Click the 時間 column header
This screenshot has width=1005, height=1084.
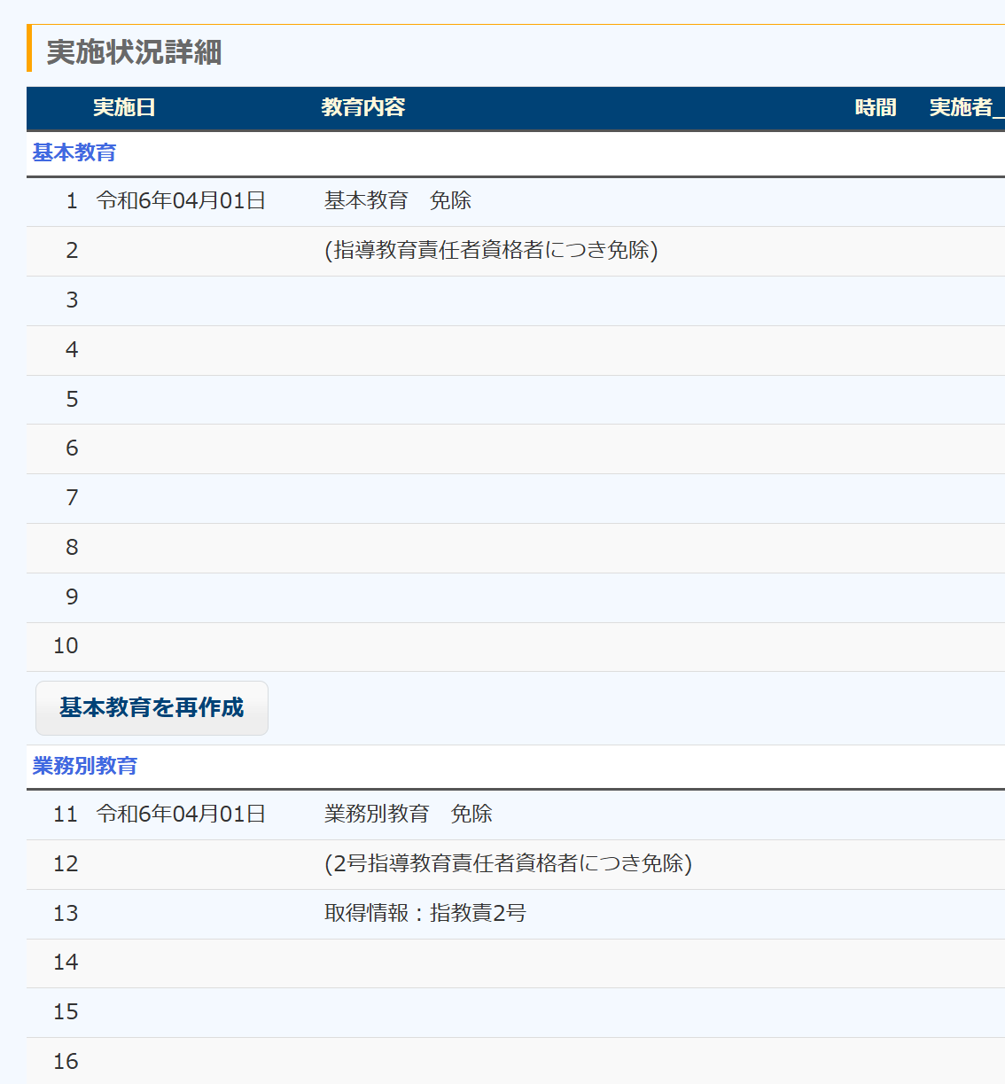click(x=875, y=108)
